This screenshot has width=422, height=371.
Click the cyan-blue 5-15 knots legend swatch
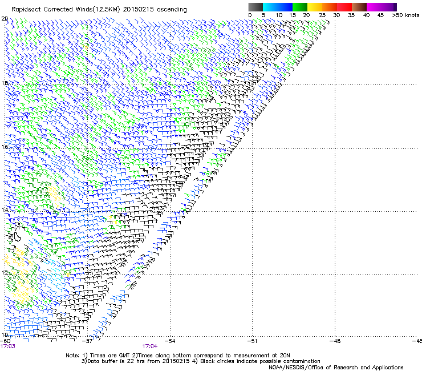point(278,7)
